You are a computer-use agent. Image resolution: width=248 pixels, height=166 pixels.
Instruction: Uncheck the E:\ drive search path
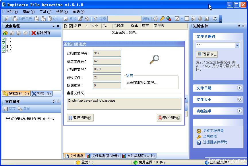pos(3,47)
